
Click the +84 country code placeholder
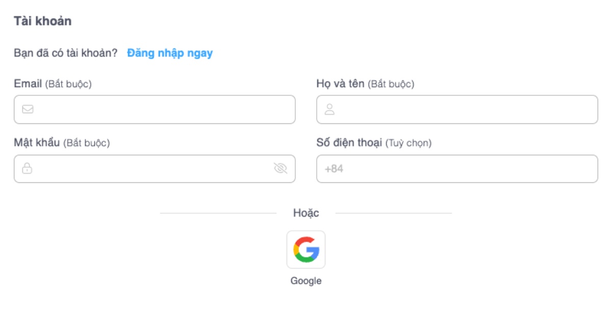(334, 169)
